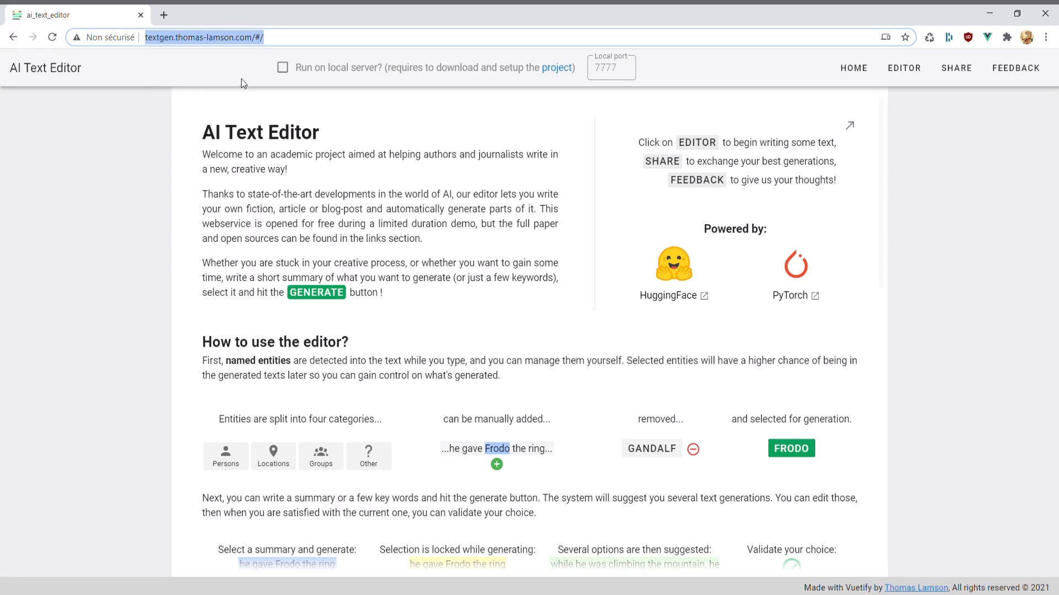Viewport: 1059px width, 595px height.
Task: Follow the Thomas Lamson footer link
Action: 916,588
